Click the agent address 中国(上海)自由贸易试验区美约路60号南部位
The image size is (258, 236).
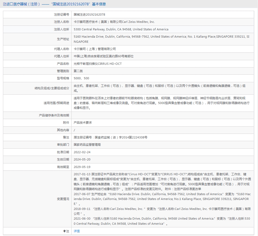104,56
